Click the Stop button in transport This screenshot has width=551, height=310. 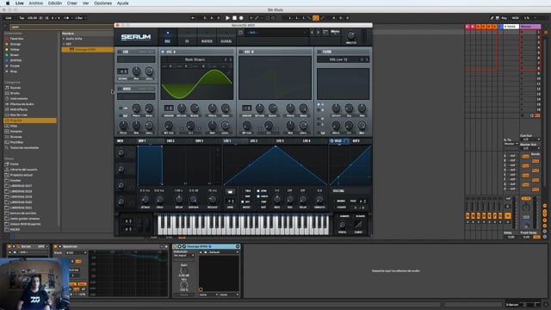234,18
